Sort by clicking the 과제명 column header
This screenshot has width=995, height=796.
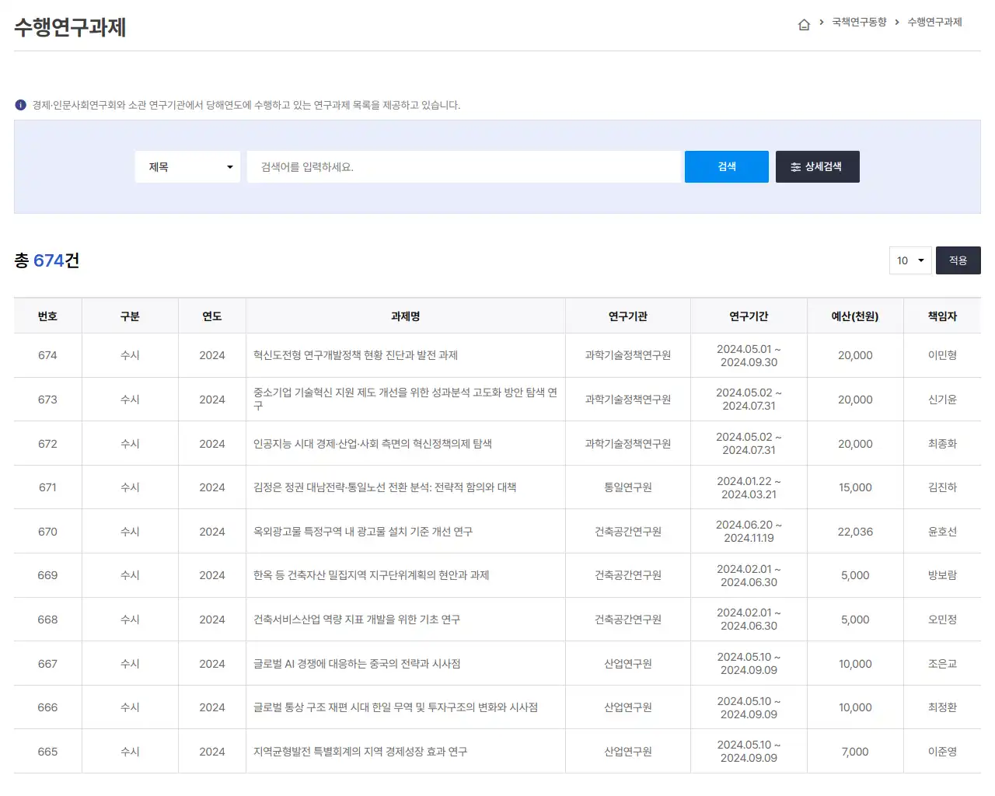pos(405,316)
